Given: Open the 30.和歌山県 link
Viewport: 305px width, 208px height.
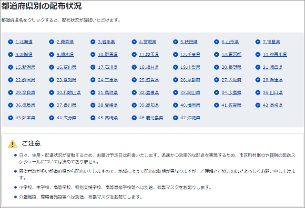Looking at the screenshot, I should [69, 92].
